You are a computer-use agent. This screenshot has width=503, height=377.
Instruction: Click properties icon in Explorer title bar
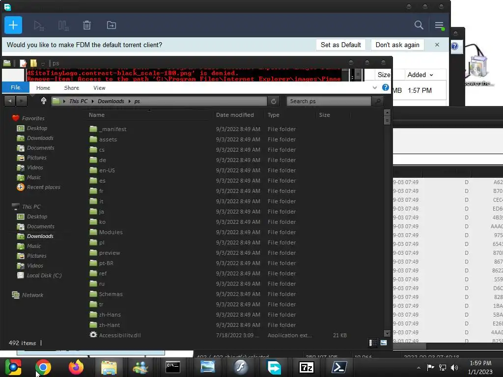coord(23,63)
